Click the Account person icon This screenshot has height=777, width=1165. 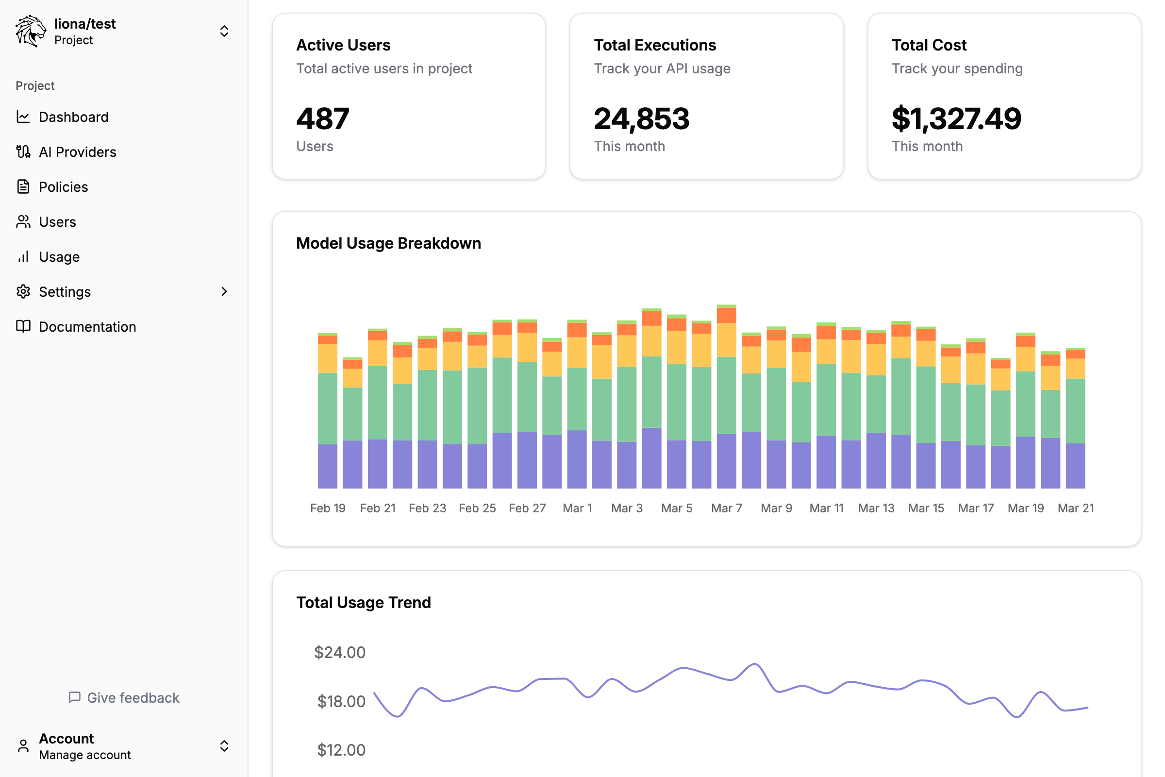[23, 746]
